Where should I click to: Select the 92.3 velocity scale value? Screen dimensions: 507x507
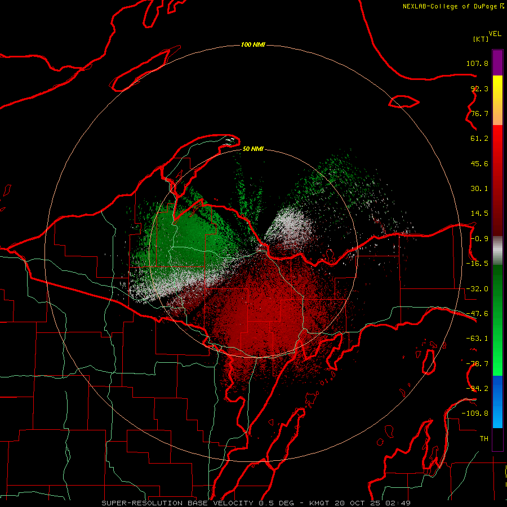click(479, 88)
